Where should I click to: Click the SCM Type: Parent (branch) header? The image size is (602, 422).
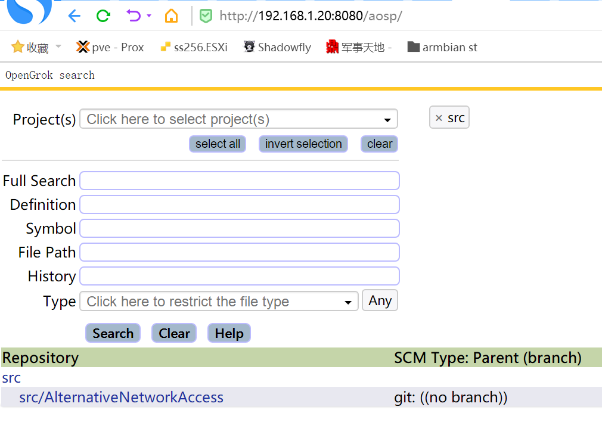coord(488,358)
